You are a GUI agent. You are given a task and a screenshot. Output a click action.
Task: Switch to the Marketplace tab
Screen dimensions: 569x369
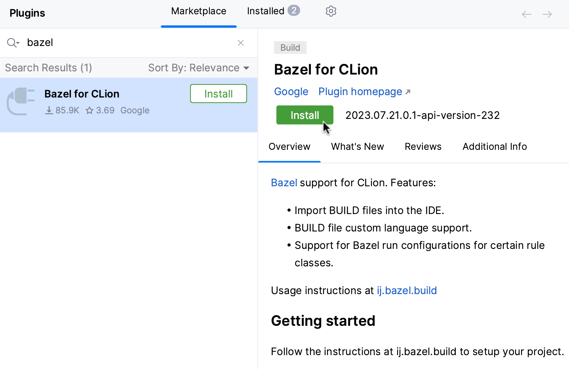tap(198, 11)
